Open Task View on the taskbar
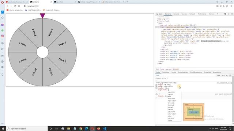 pyautogui.click(x=57, y=128)
